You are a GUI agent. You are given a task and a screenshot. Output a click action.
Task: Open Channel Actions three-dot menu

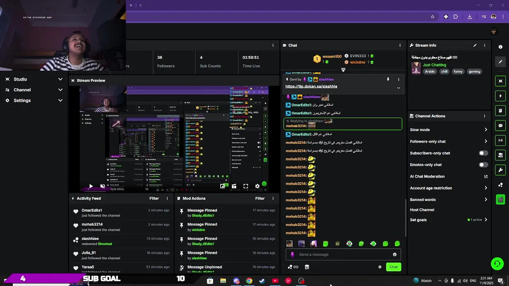484,116
